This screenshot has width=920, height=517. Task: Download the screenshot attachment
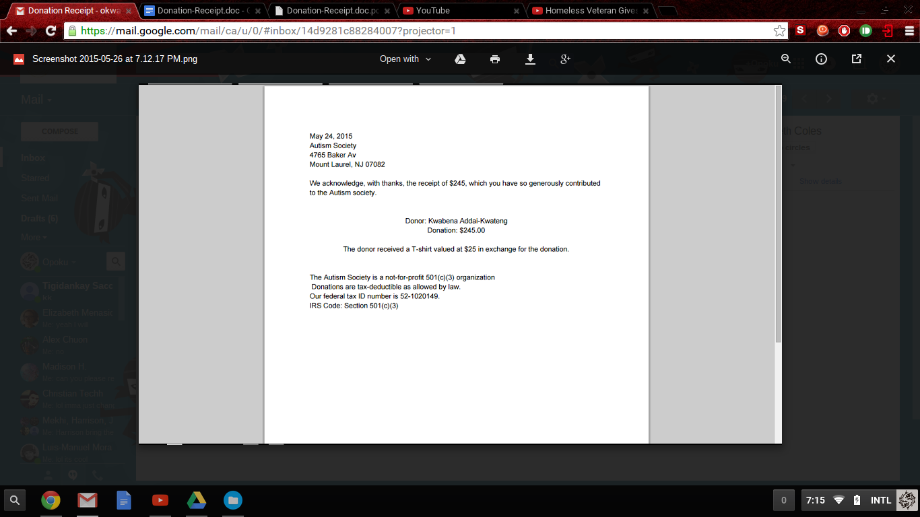530,59
